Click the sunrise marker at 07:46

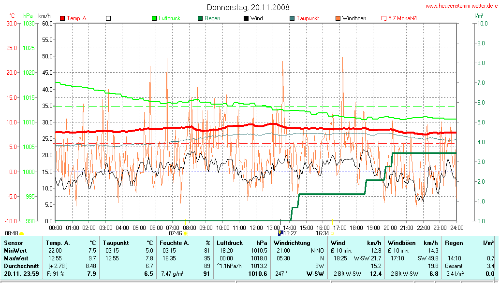coord(185,233)
